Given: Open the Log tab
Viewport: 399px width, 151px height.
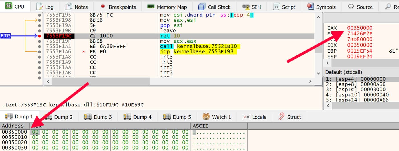Looking at the screenshot, I should [x=45, y=7].
